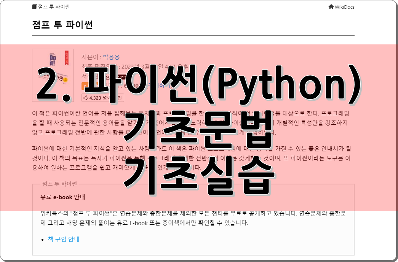
Task: Click the 점프 투 파이썬 page title heading
Action: (63, 25)
